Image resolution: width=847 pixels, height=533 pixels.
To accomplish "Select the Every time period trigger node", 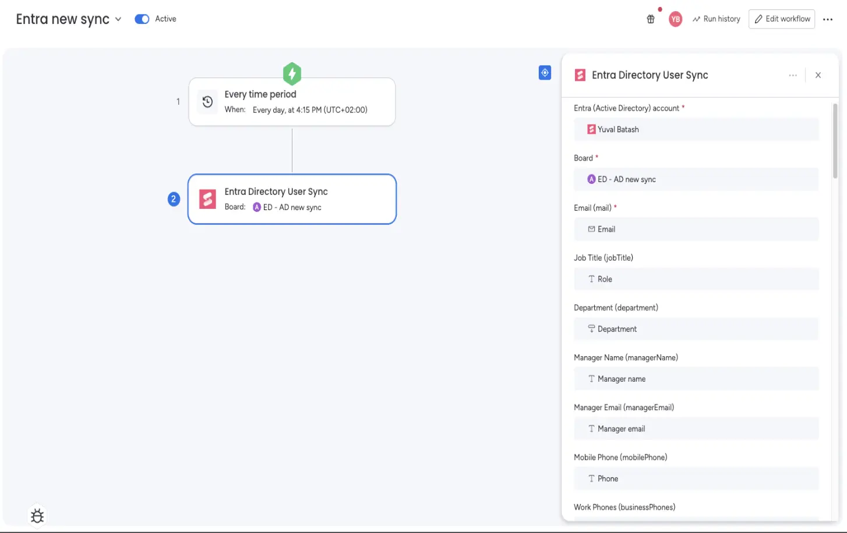I will (x=292, y=102).
